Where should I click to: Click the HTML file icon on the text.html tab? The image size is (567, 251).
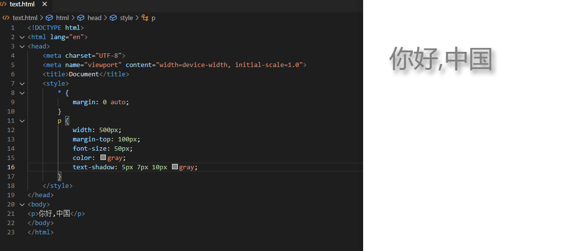pyautogui.click(x=4, y=4)
